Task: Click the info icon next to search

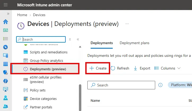Action: [160, 85]
